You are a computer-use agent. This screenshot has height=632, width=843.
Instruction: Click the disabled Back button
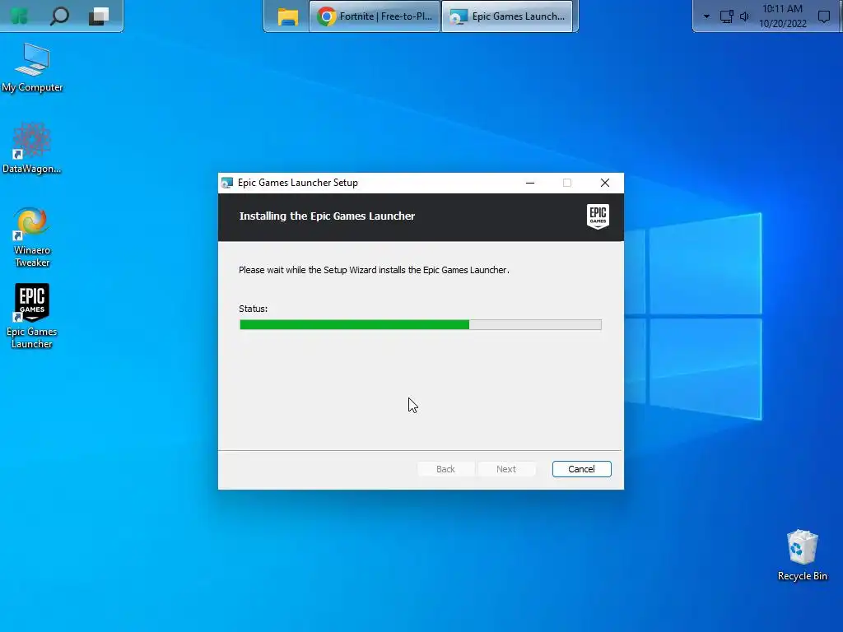(445, 469)
